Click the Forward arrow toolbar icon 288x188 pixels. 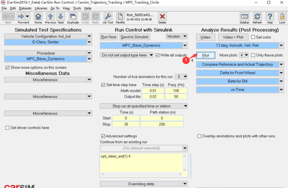pos(21,16)
